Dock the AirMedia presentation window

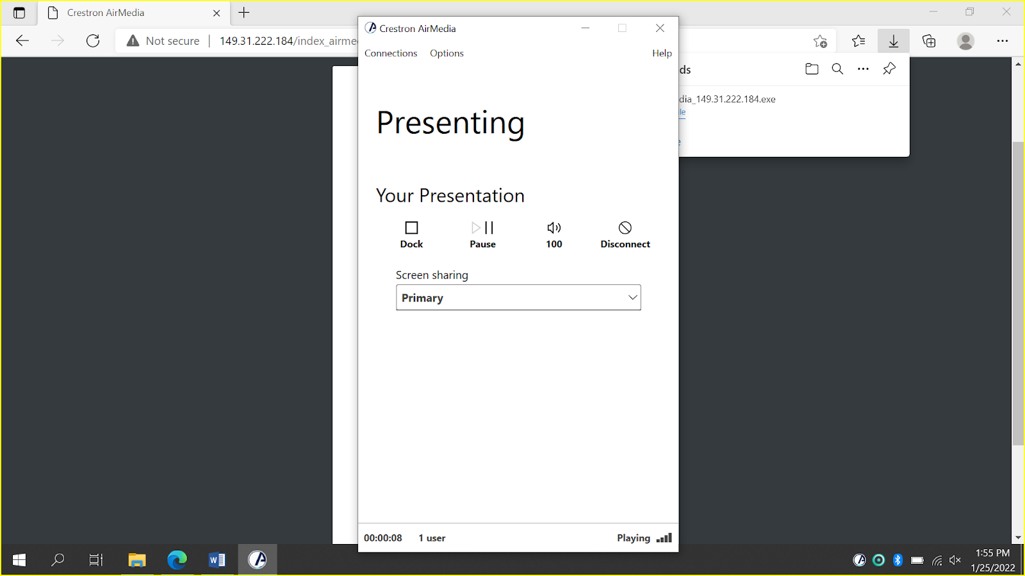tap(411, 234)
